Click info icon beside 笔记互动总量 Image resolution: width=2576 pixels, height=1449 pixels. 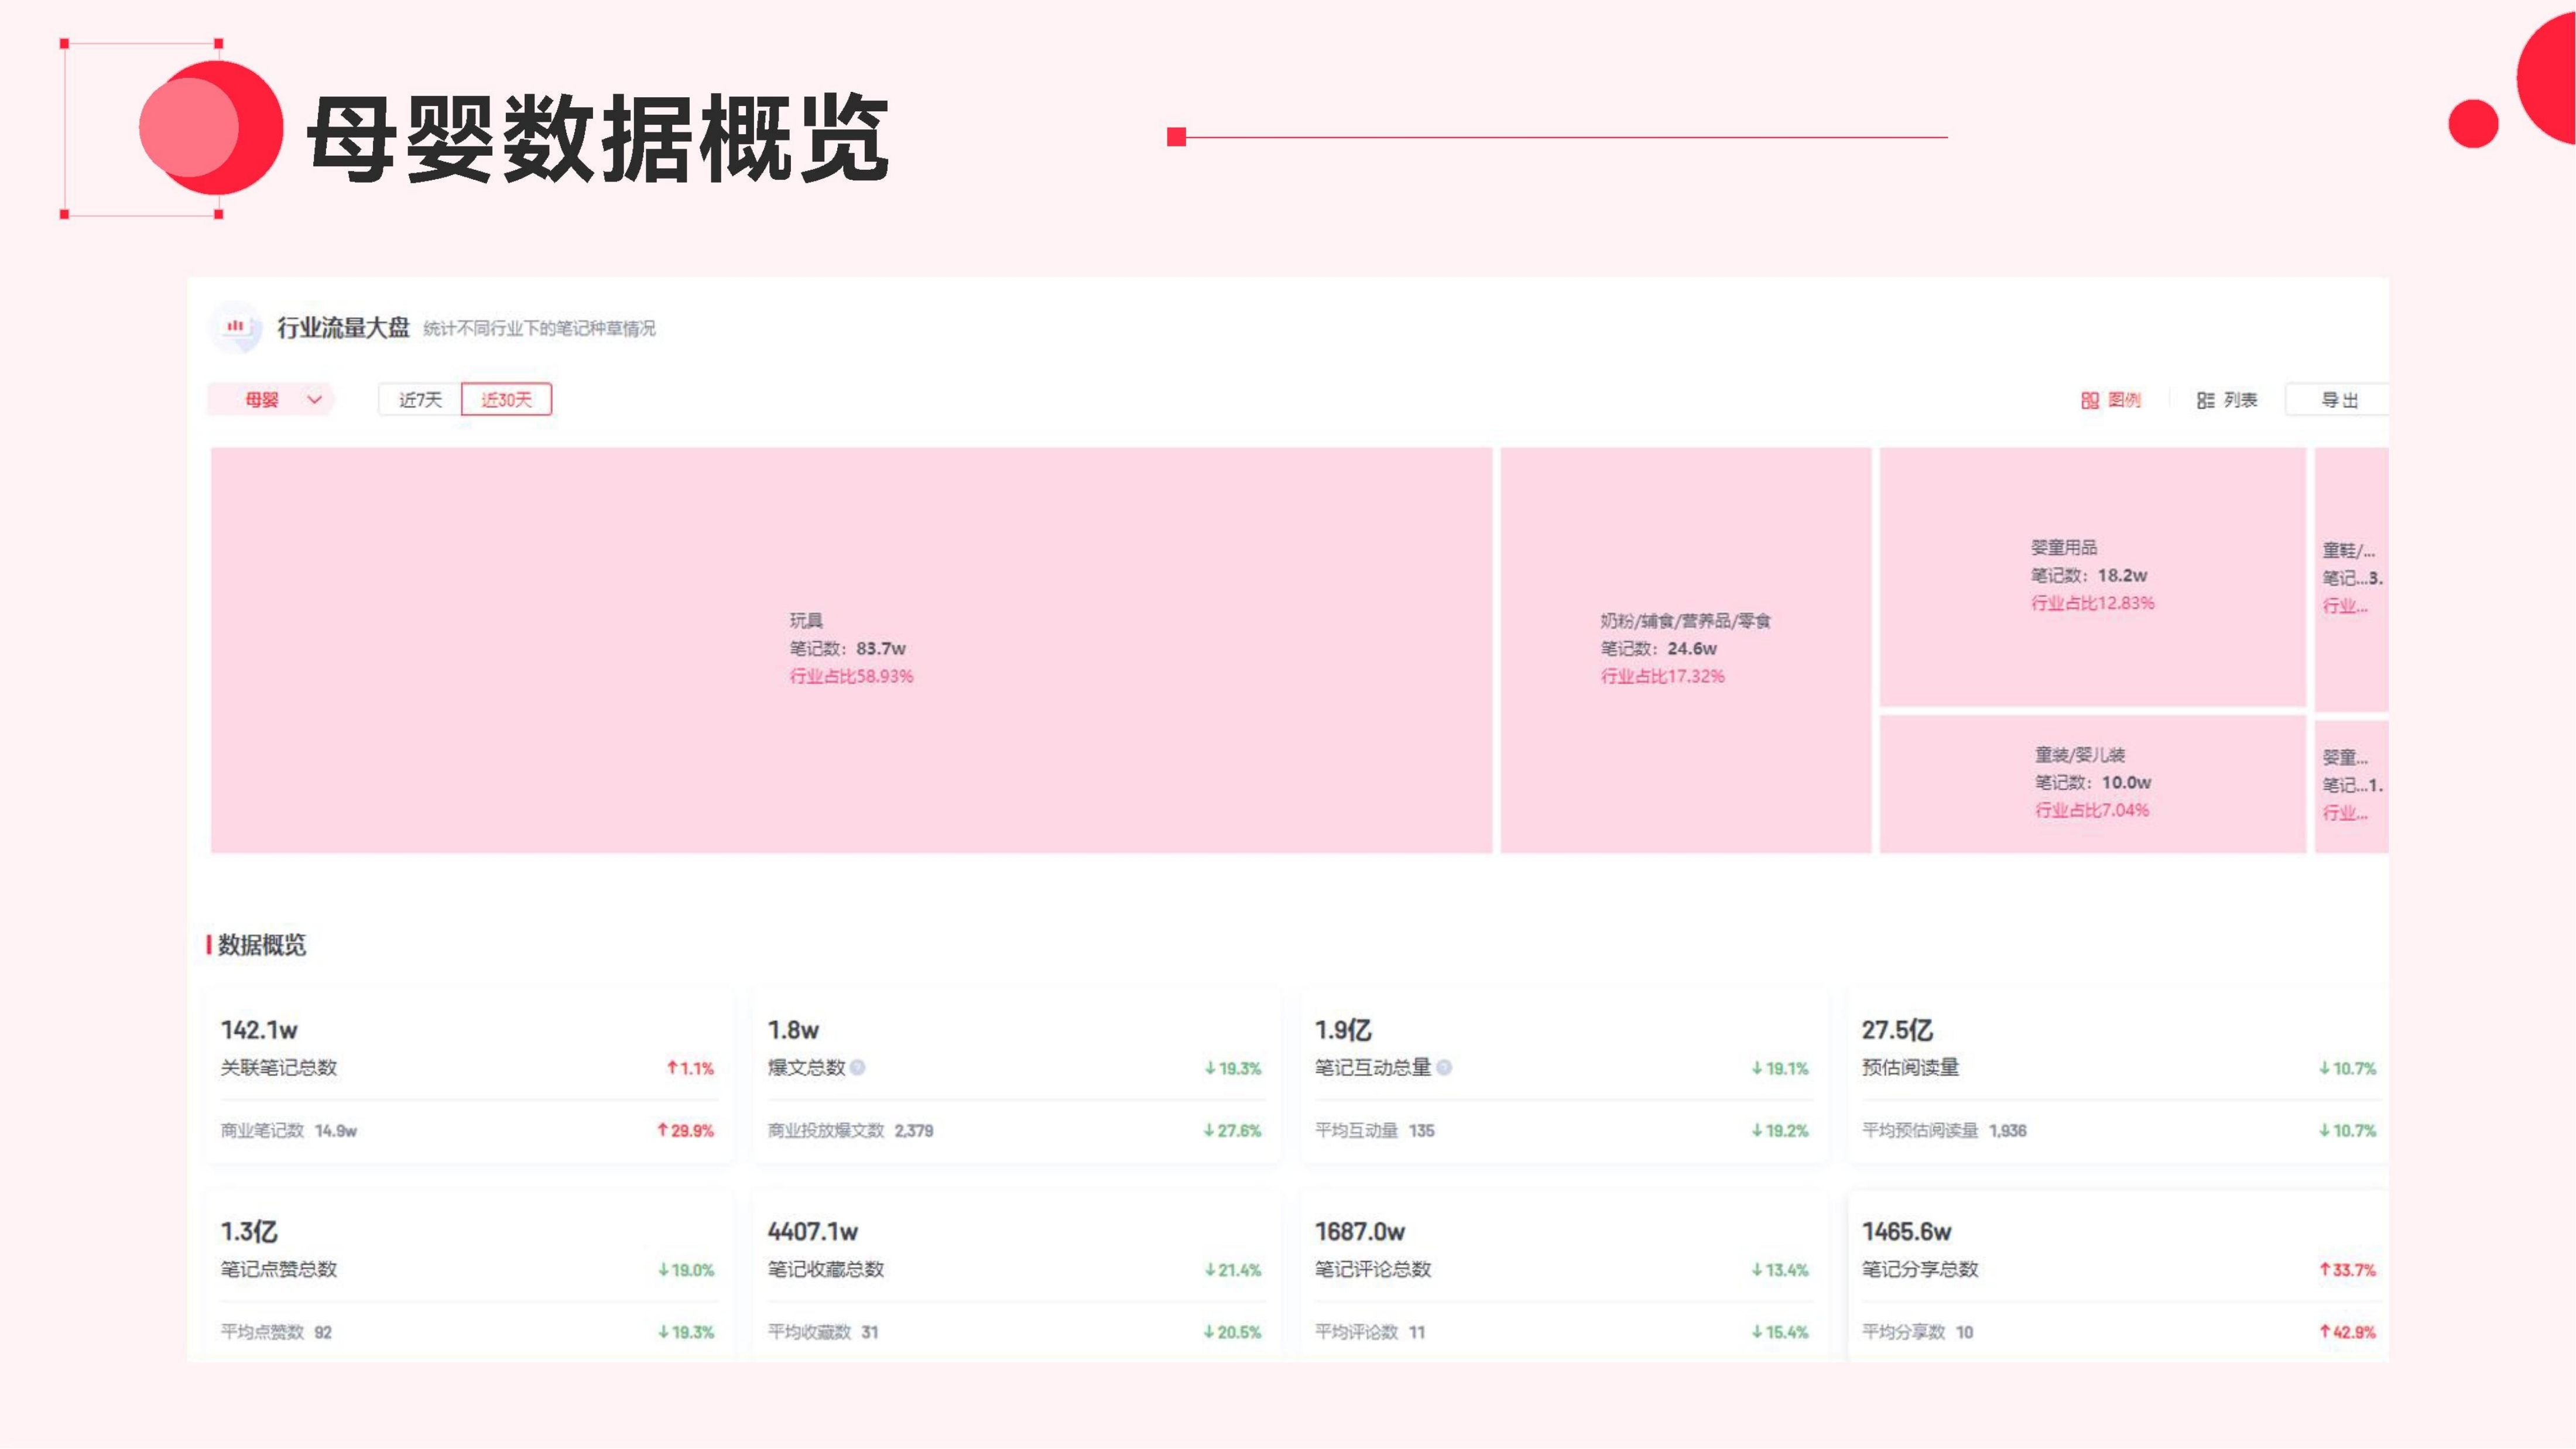point(1444,1067)
